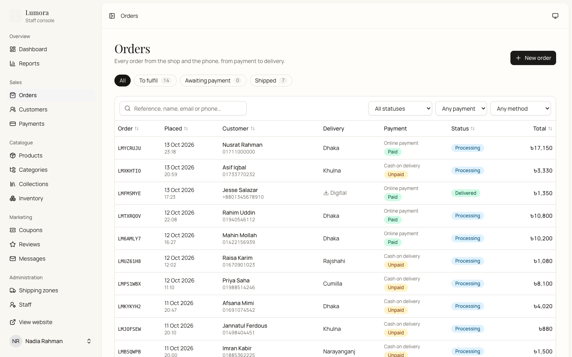
Task: Open Categories in the sidebar
Action: (51, 170)
